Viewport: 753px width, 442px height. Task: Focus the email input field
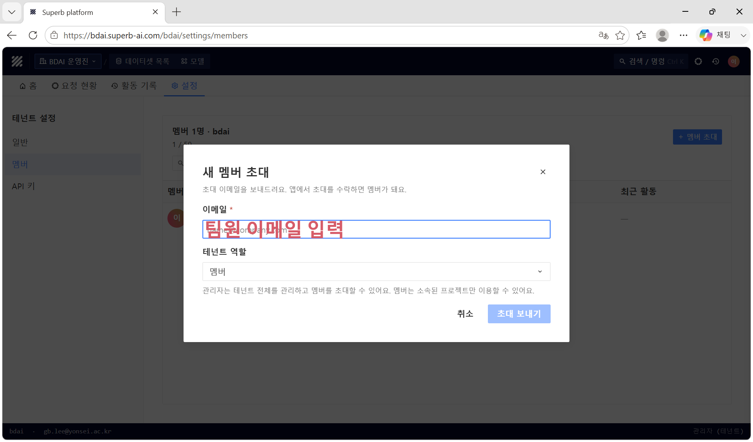tap(376, 229)
